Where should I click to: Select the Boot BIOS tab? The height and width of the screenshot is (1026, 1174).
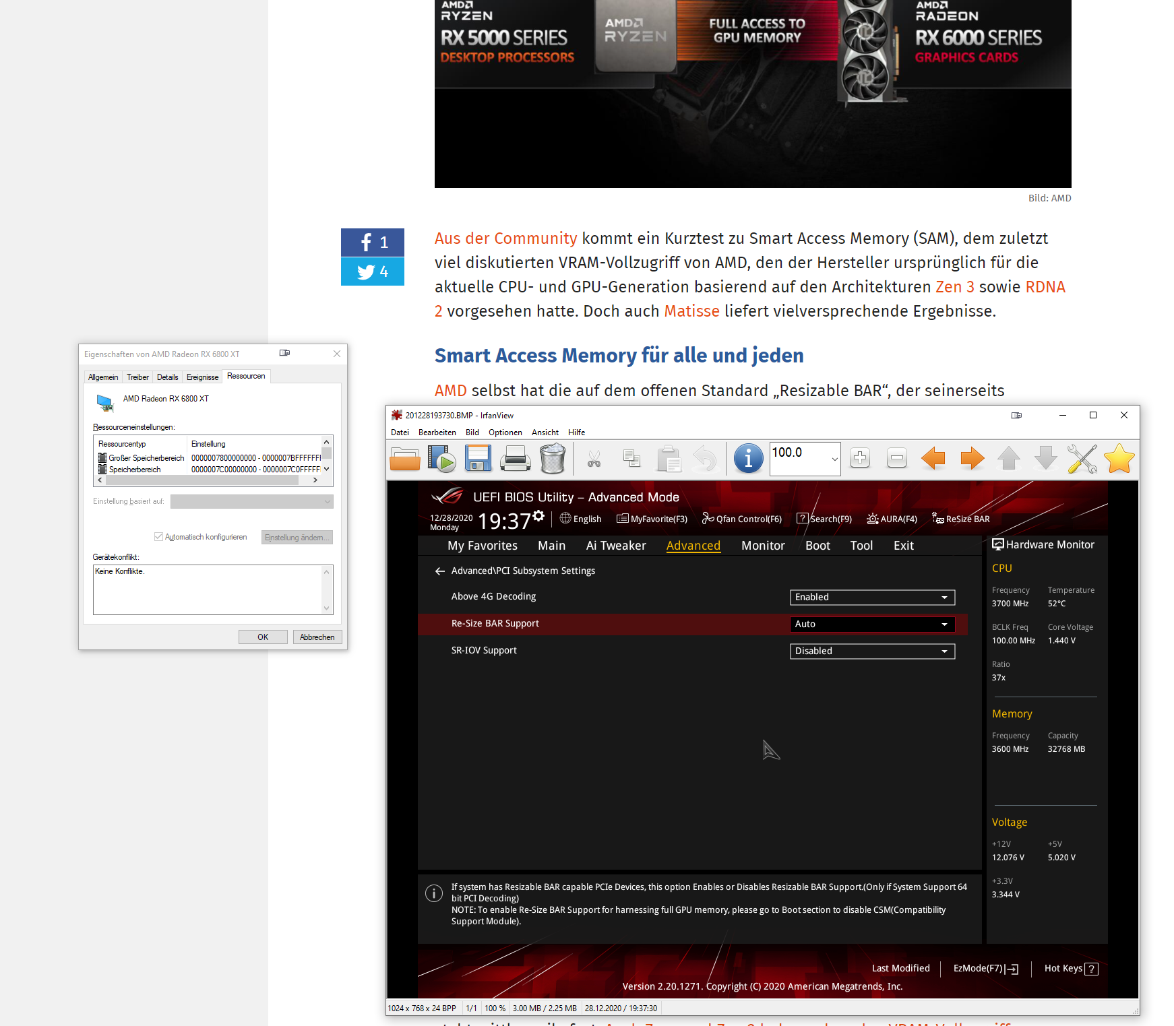[817, 546]
